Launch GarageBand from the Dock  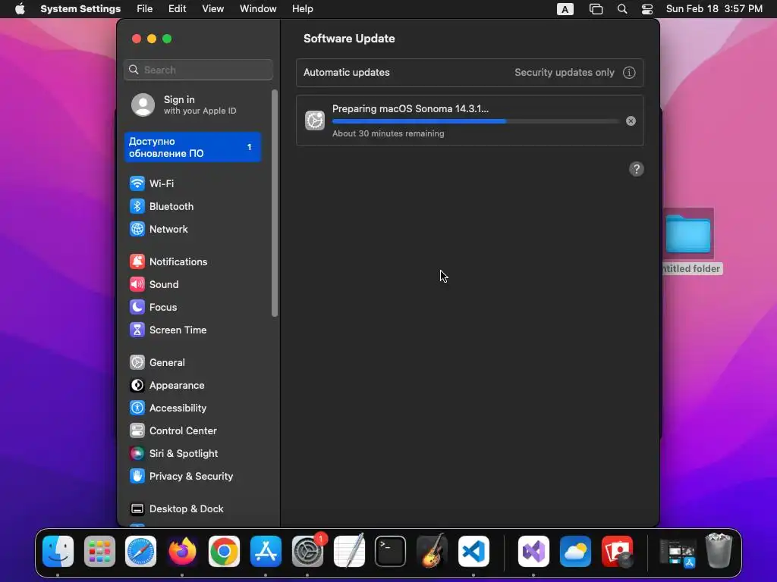[432, 552]
